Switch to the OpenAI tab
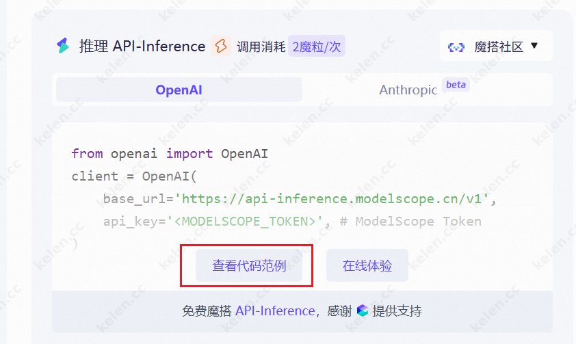The width and height of the screenshot is (576, 344). (179, 90)
